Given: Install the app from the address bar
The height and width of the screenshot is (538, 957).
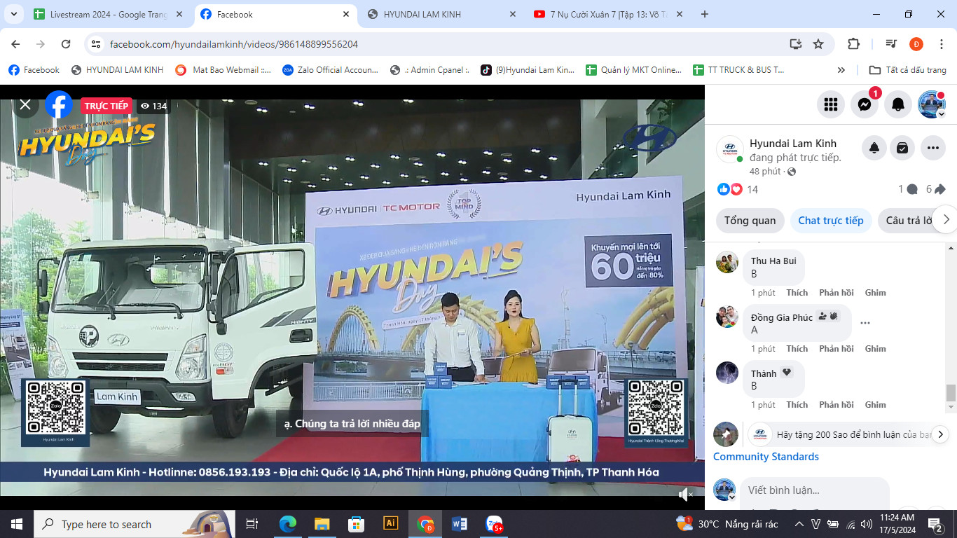Looking at the screenshot, I should (x=795, y=44).
